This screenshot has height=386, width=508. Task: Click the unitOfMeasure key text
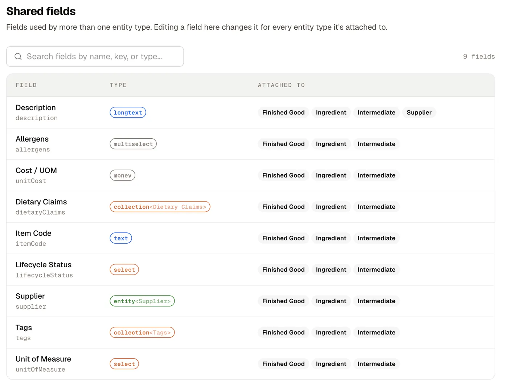pos(40,369)
